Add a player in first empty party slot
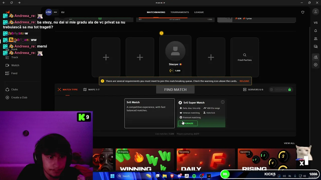The height and width of the screenshot is (180, 321). [x=106, y=57]
